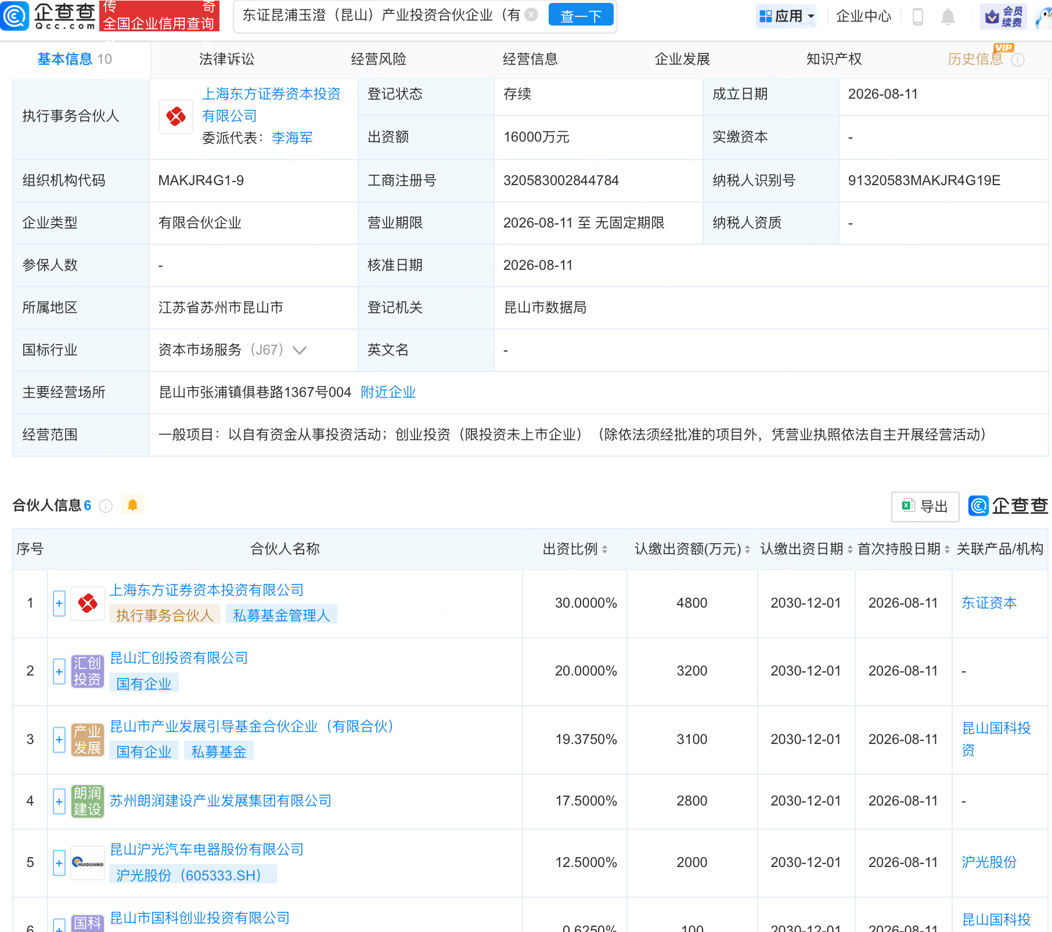Open the 历史信息 VIP tab

pyautogui.click(x=975, y=59)
